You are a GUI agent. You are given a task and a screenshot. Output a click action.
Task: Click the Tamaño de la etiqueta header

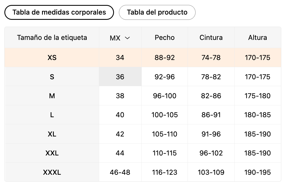pos(52,37)
